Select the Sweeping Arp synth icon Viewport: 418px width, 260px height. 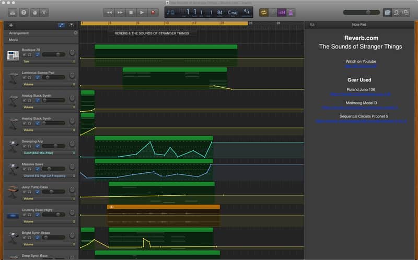tap(13, 147)
